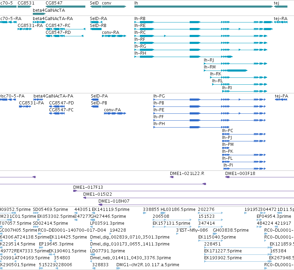The height and width of the screenshot is (270, 294).
Task: Click EST EK157131.5prime
Action: (x=171, y=223)
